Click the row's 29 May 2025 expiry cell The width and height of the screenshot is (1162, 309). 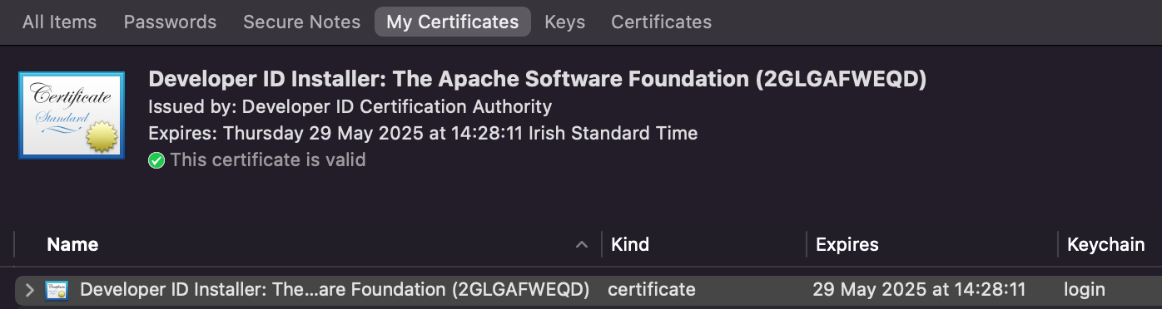(x=919, y=290)
